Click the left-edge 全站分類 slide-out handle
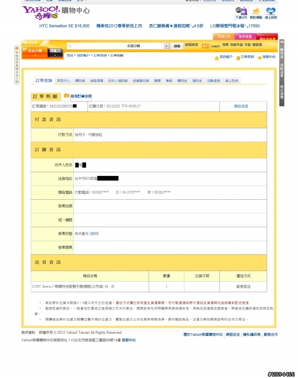Viewport: 298px width, 378px height. click(x=17, y=65)
